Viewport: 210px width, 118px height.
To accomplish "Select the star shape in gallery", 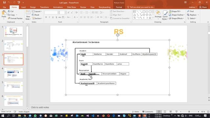I will tap(150, 18).
